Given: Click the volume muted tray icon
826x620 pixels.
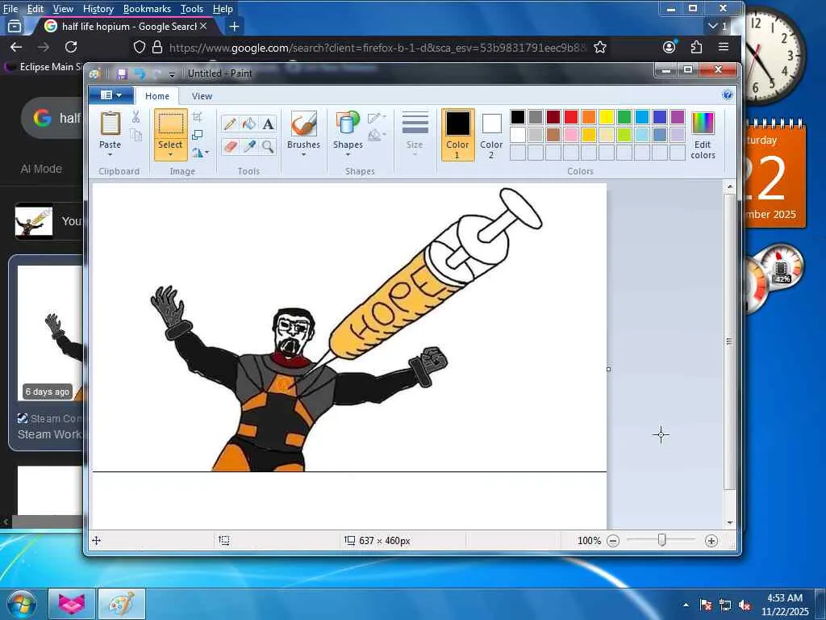Looking at the screenshot, I should (x=745, y=605).
